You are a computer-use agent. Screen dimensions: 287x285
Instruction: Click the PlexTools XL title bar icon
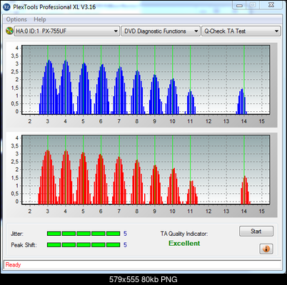tap(6, 7)
